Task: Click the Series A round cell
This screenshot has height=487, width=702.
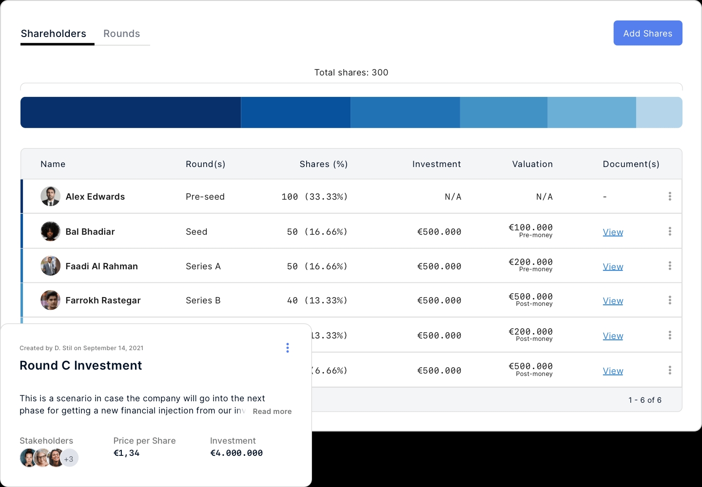Action: tap(203, 266)
